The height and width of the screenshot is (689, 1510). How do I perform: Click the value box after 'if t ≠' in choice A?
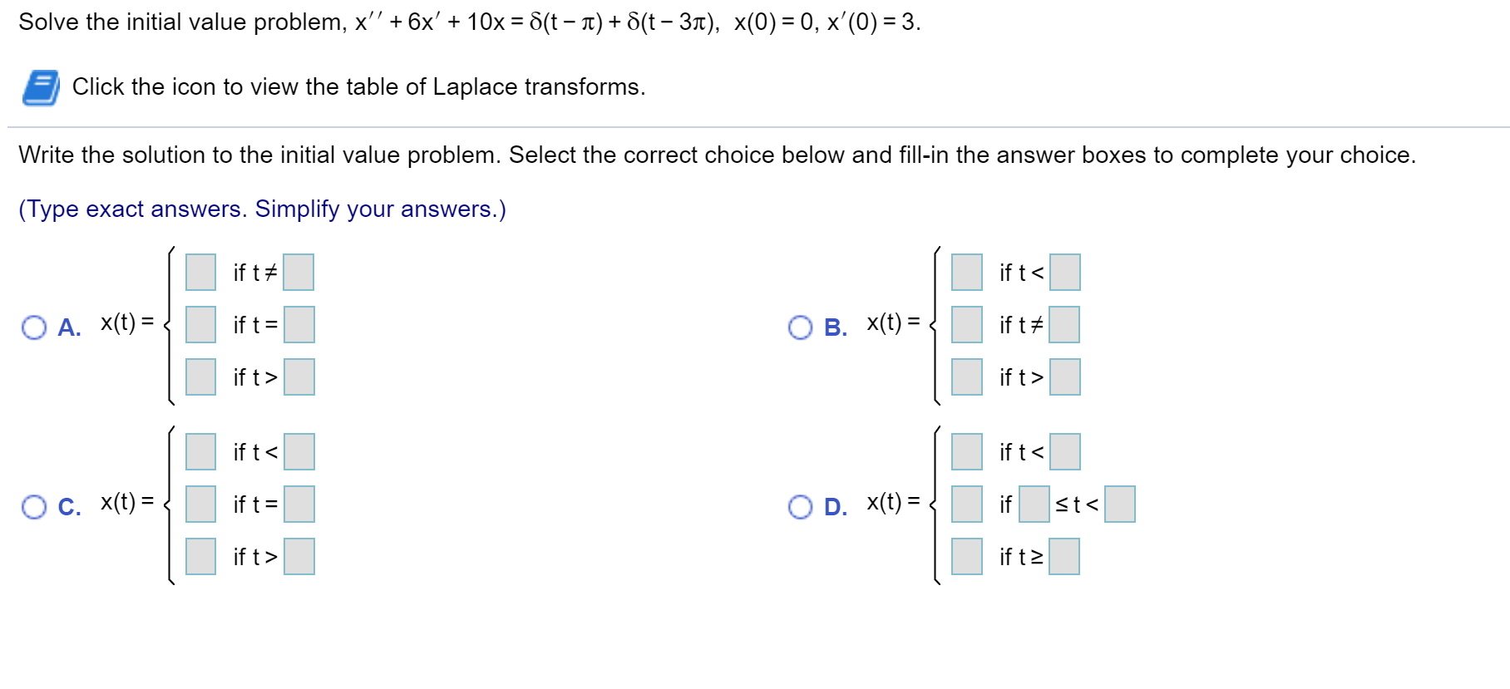(299, 272)
